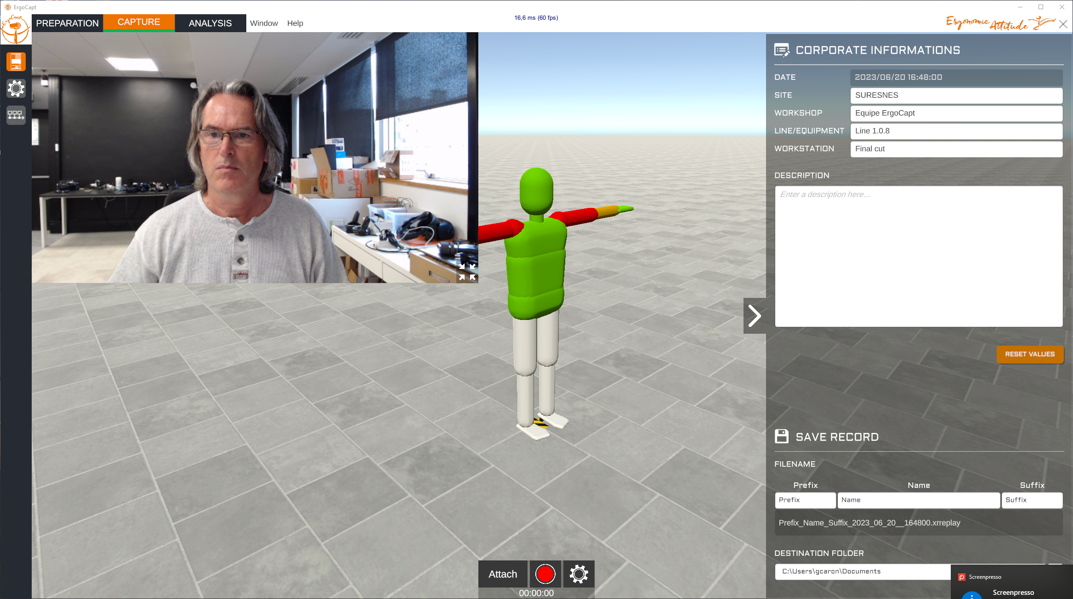Click the description text area

919,256
